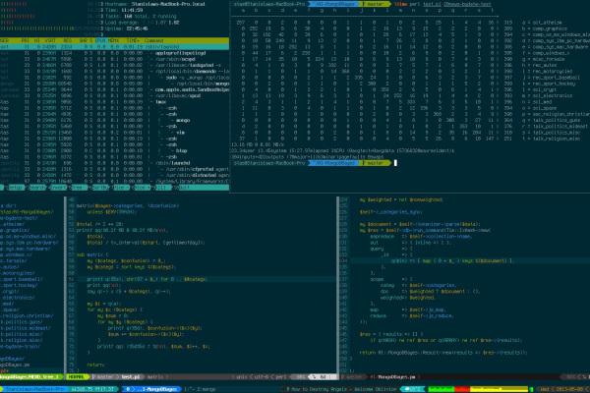Click the Search function key in htop
The height and width of the screenshot is (393, 590).
(37, 188)
